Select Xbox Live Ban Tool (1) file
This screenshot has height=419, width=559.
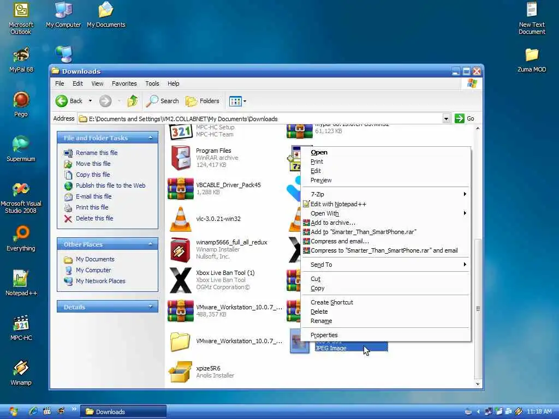pyautogui.click(x=212, y=280)
